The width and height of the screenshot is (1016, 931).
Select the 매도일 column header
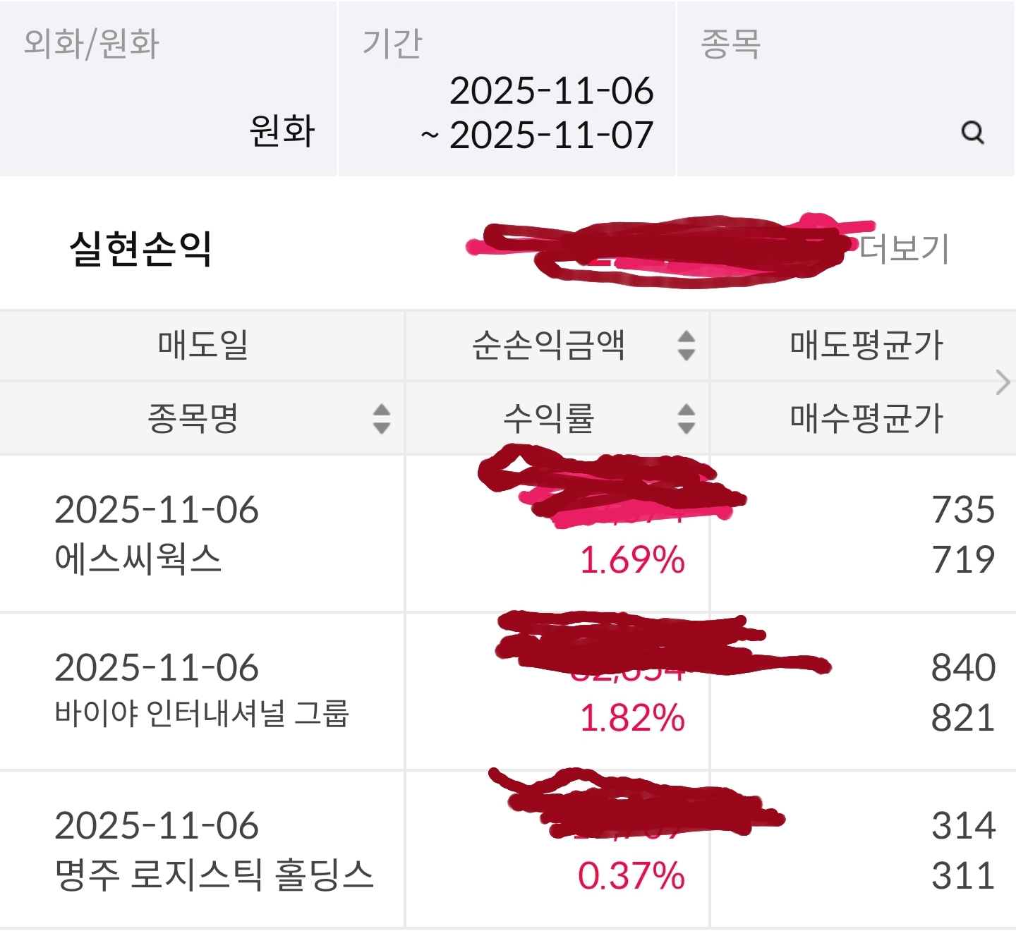coord(203,346)
